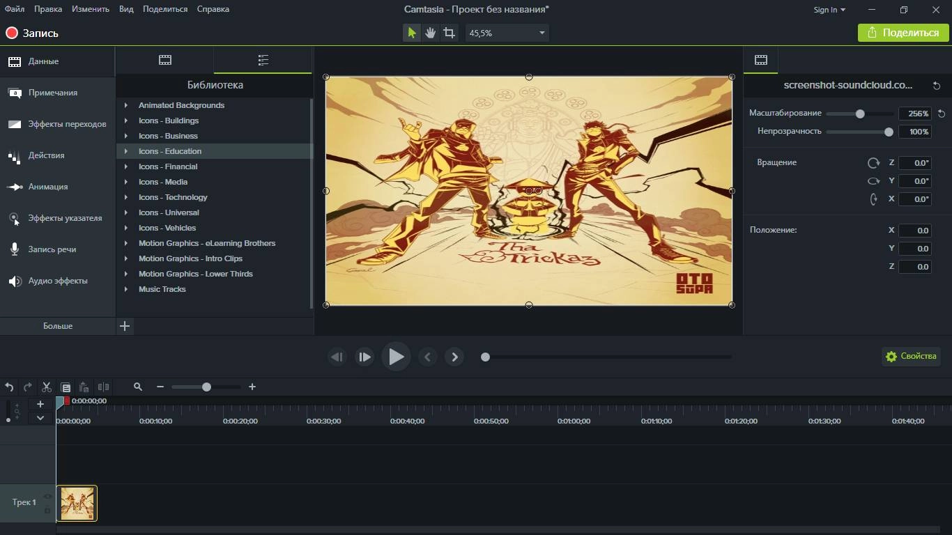The image size is (952, 535).
Task: Expand the Icons - Financial folder
Action: tap(126, 166)
